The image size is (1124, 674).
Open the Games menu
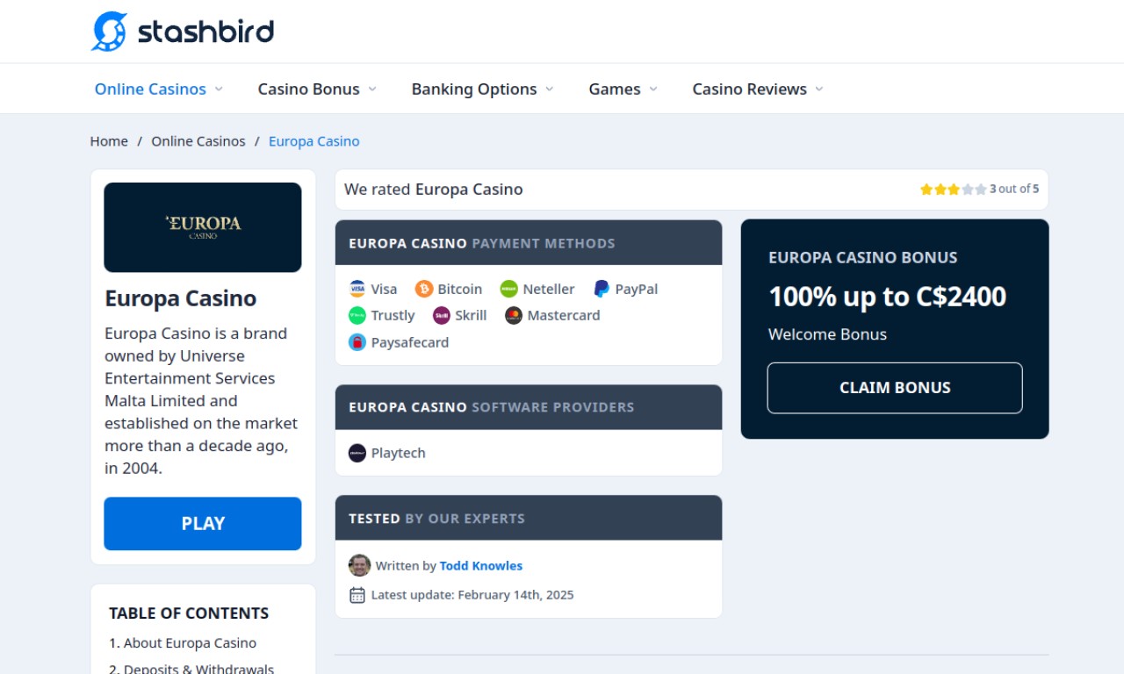tap(623, 90)
